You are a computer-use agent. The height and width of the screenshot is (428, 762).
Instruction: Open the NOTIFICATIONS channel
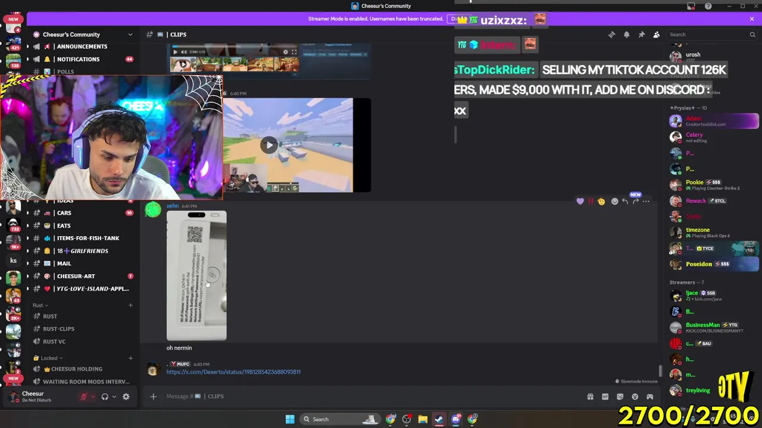point(78,59)
